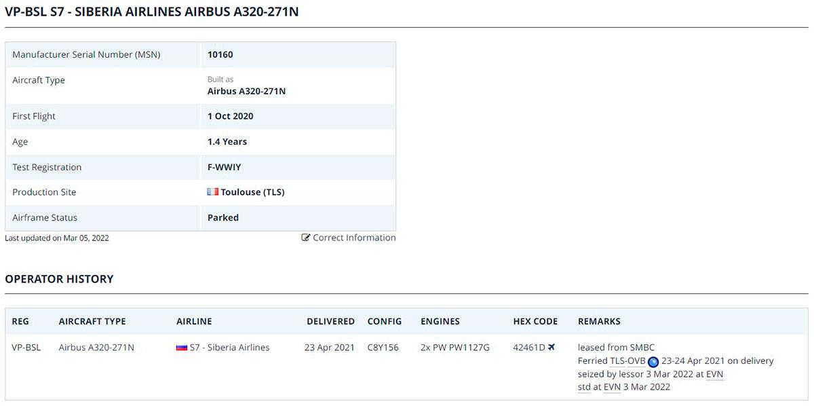The width and height of the screenshot is (814, 406).
Task: Click the First Flight date 1 Oct 2020
Action: pyautogui.click(x=231, y=116)
